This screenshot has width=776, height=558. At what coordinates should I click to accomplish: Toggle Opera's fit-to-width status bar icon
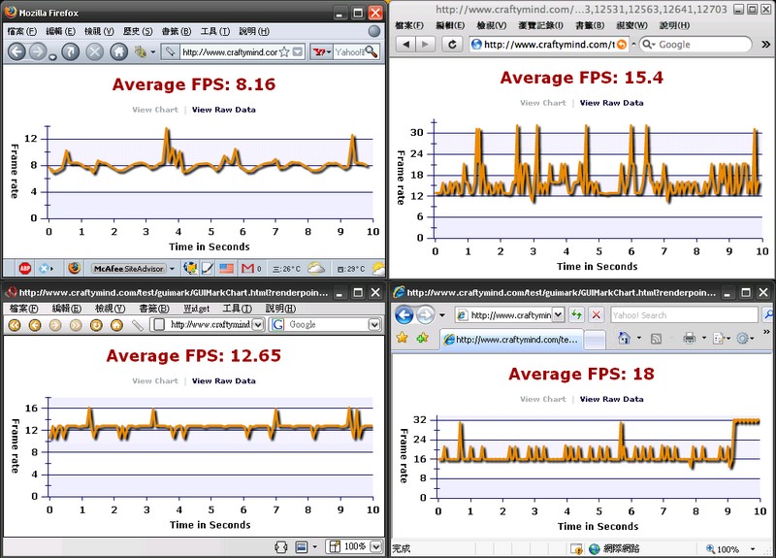pyautogui.click(x=280, y=546)
